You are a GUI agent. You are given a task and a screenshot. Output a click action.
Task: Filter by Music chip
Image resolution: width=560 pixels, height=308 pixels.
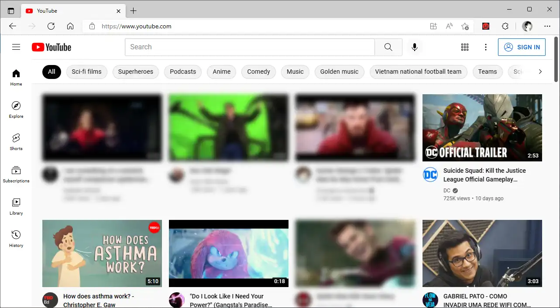tap(295, 72)
